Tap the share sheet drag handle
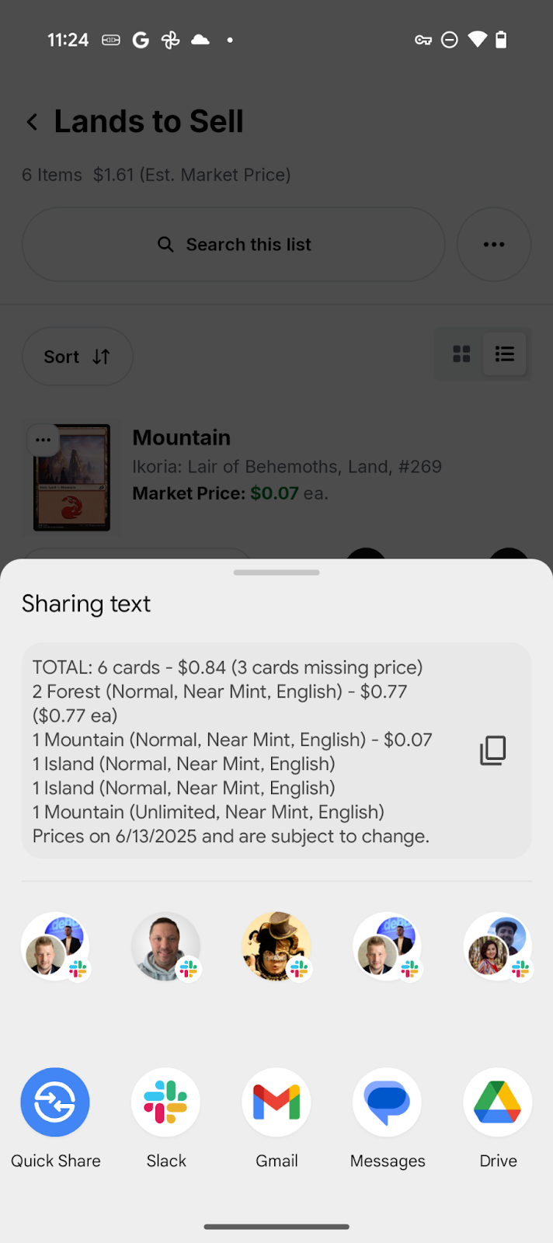Screen dimensions: 553x1243 [x=276, y=573]
